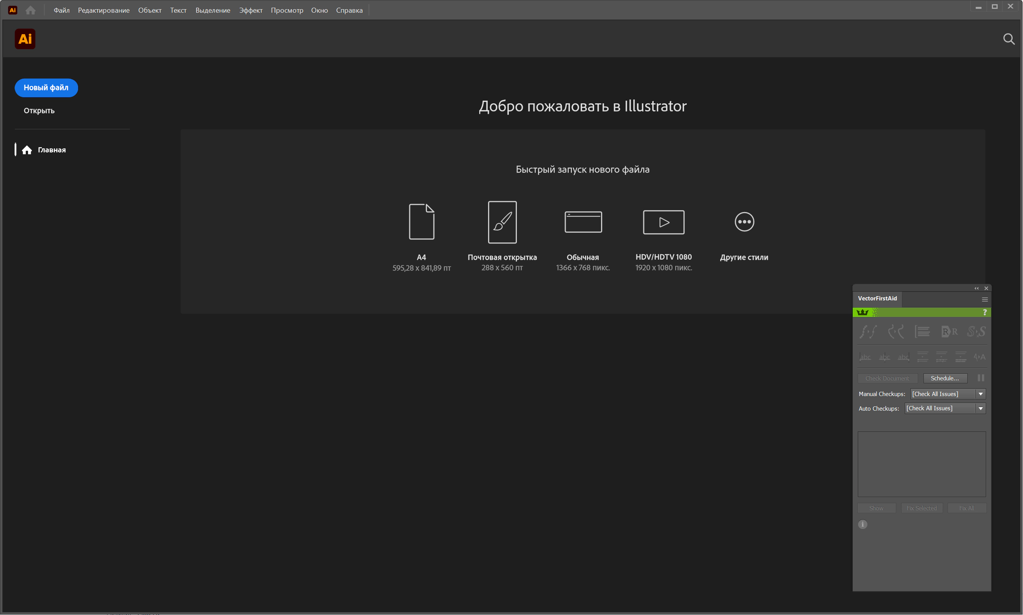Open Другие стили presets

point(744,222)
